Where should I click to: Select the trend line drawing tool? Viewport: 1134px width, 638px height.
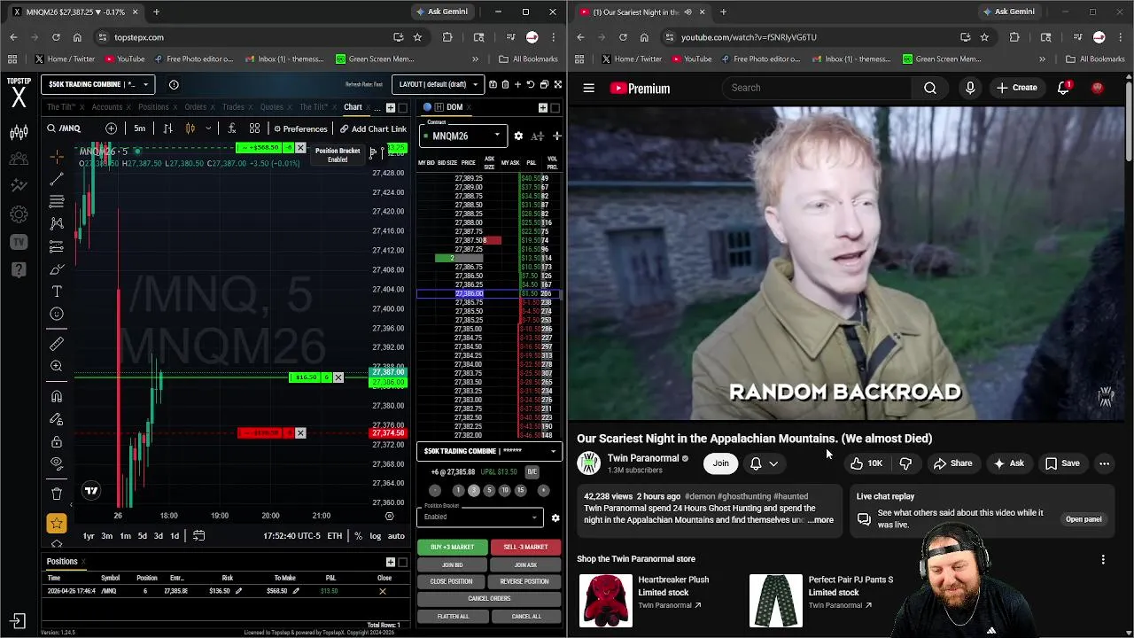pos(57,179)
